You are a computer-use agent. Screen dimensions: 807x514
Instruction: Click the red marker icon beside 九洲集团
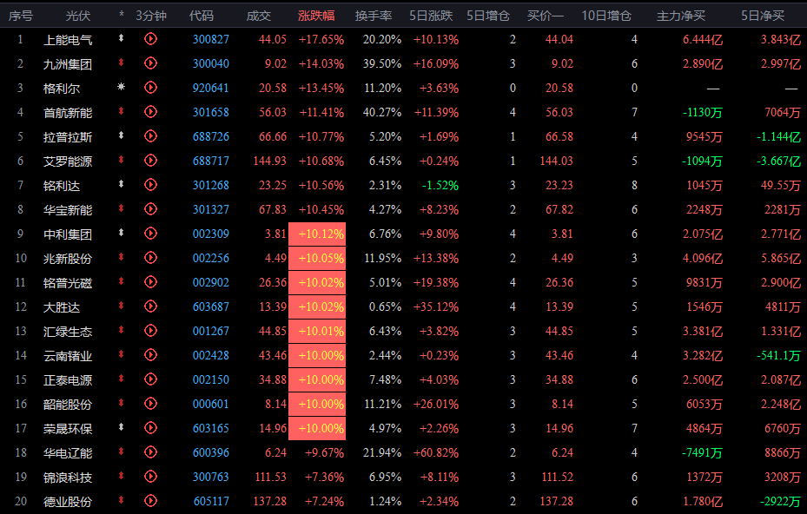point(122,63)
